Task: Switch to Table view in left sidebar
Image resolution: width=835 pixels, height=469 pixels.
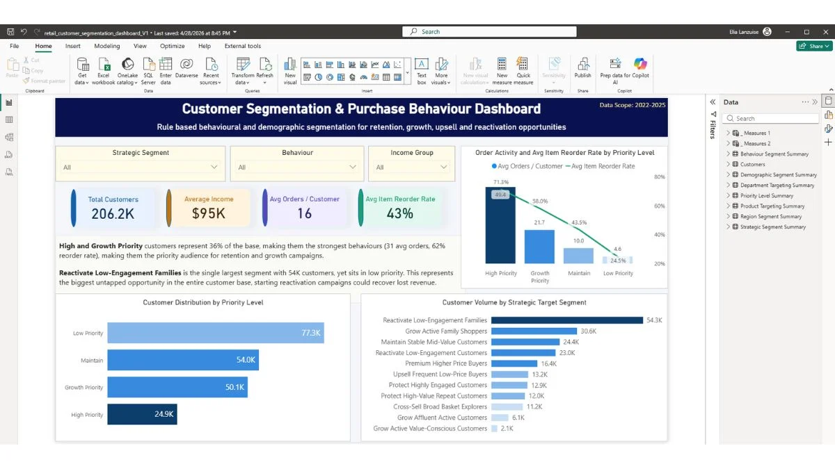Action: [x=9, y=120]
